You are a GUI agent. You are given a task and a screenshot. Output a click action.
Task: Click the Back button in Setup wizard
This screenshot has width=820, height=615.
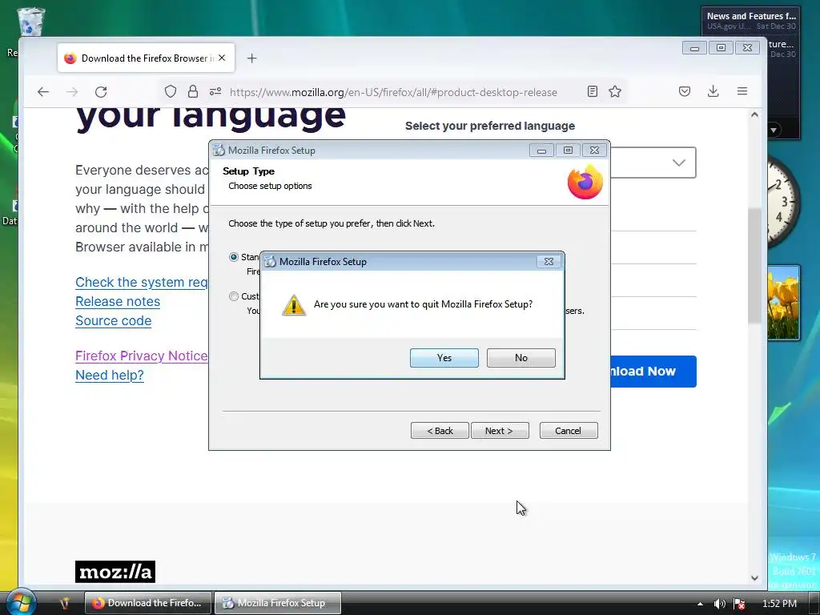[x=440, y=430]
